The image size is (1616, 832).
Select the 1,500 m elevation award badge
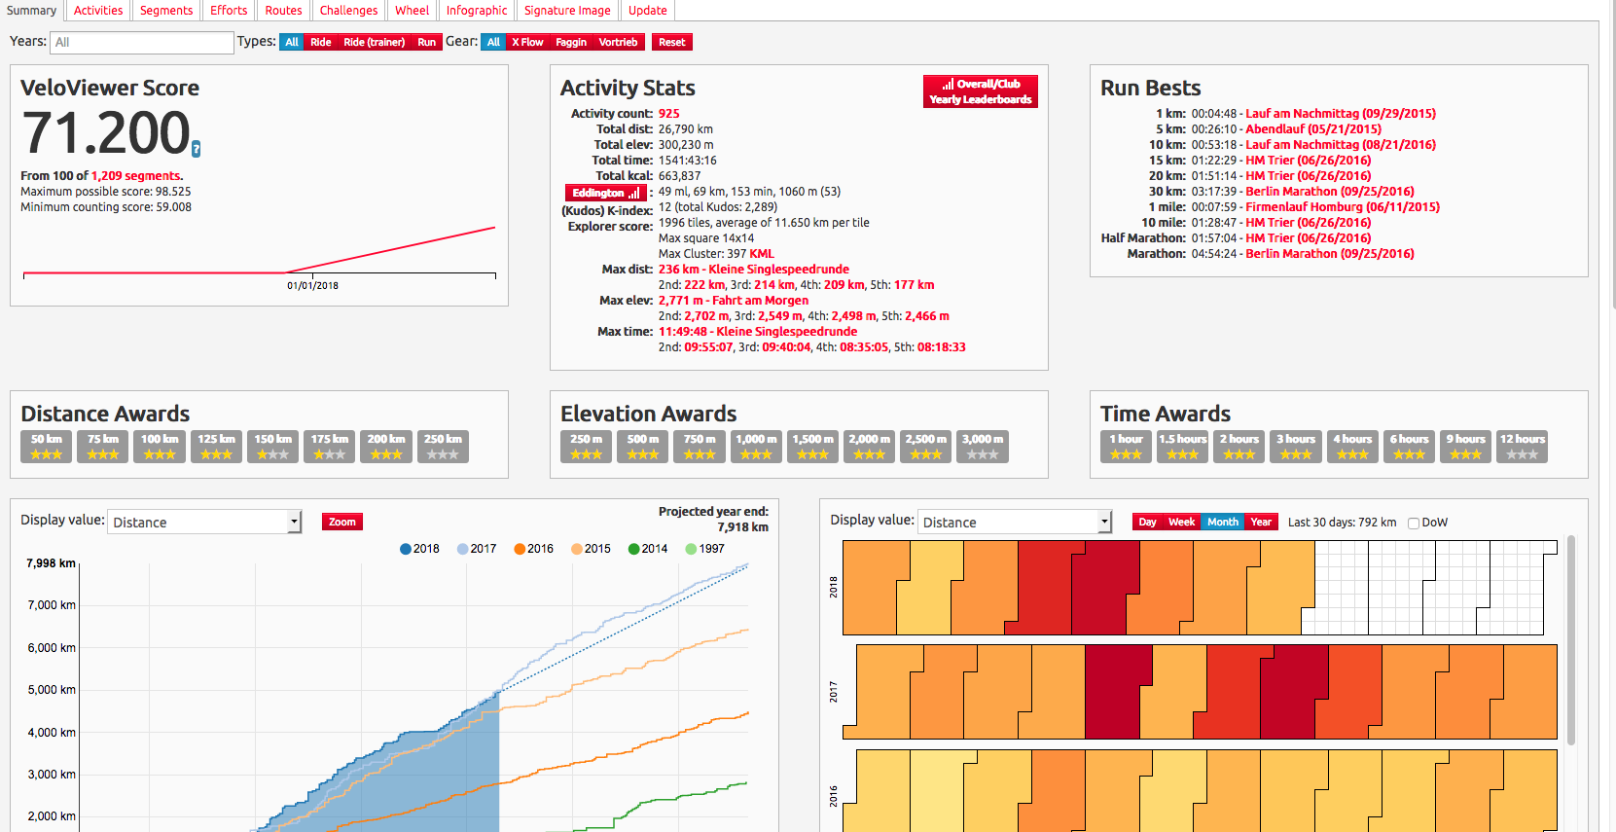pyautogui.click(x=812, y=447)
